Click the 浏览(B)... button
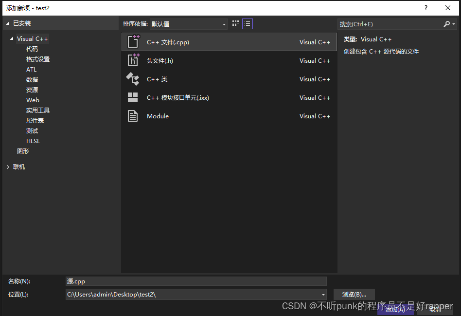The image size is (461, 316). click(354, 294)
